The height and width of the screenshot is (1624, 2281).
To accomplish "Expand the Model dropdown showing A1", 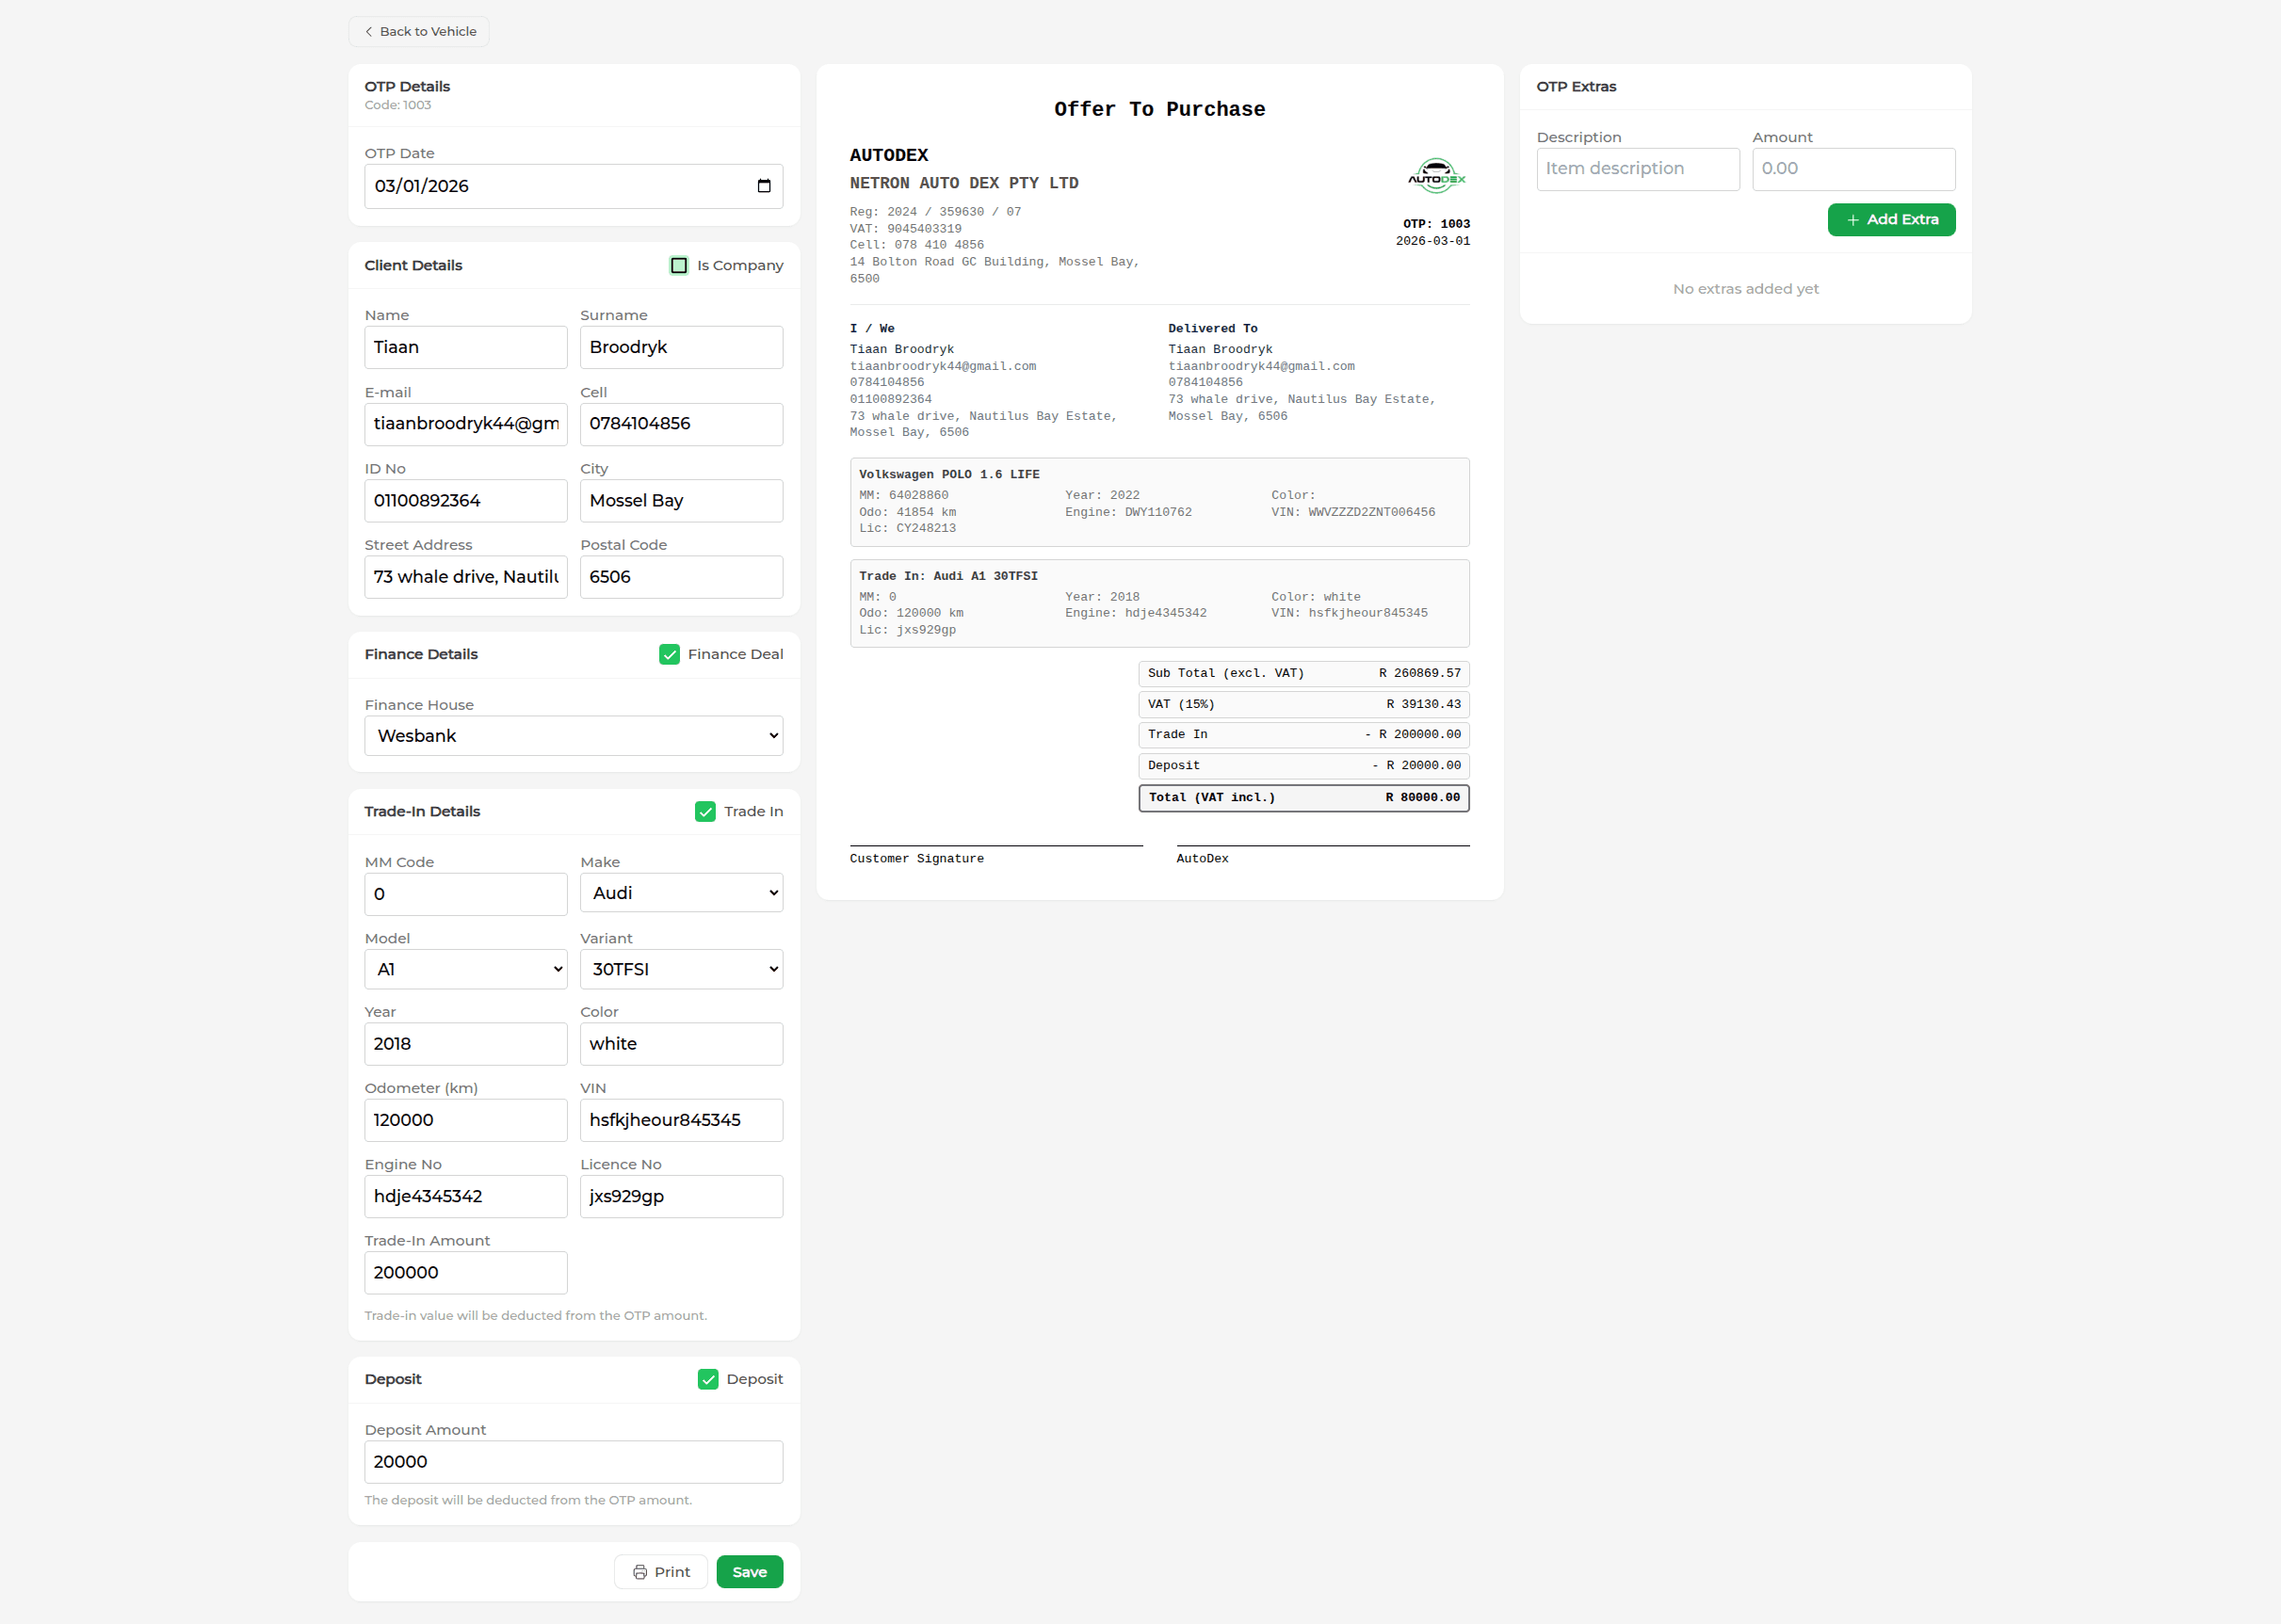I will (x=465, y=969).
